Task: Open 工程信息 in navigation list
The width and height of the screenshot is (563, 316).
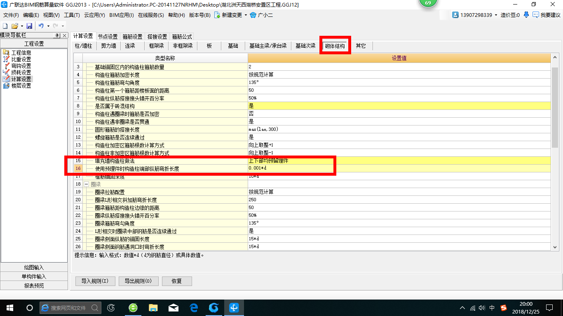Action: tap(21, 53)
